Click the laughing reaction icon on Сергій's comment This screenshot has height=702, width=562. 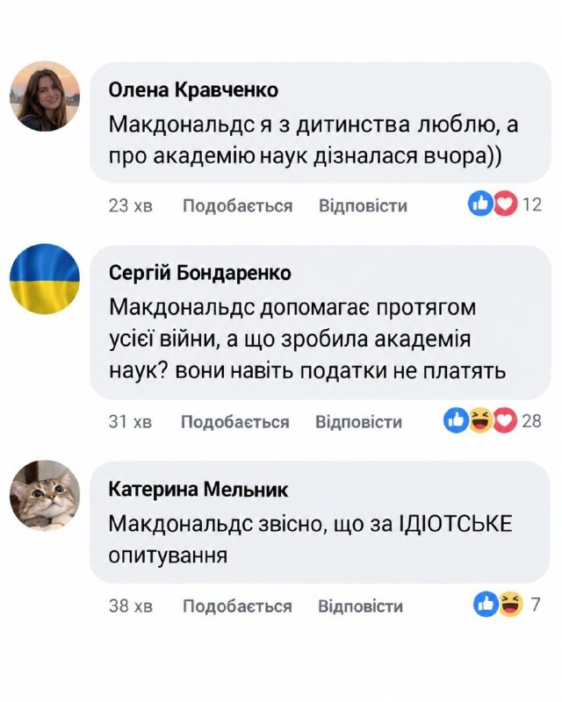(480, 421)
